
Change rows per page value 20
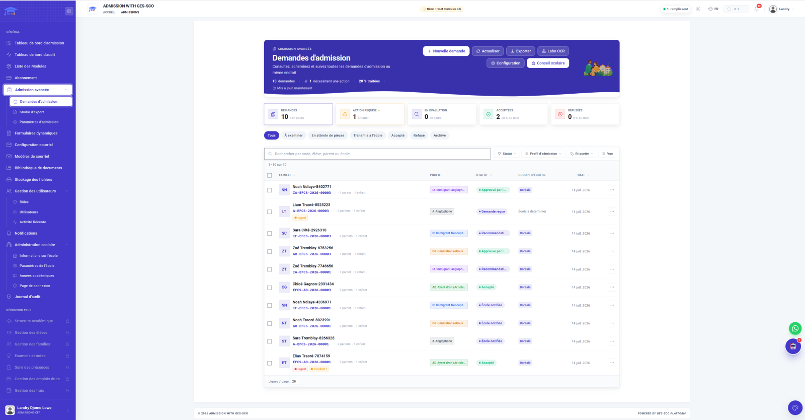click(x=294, y=382)
